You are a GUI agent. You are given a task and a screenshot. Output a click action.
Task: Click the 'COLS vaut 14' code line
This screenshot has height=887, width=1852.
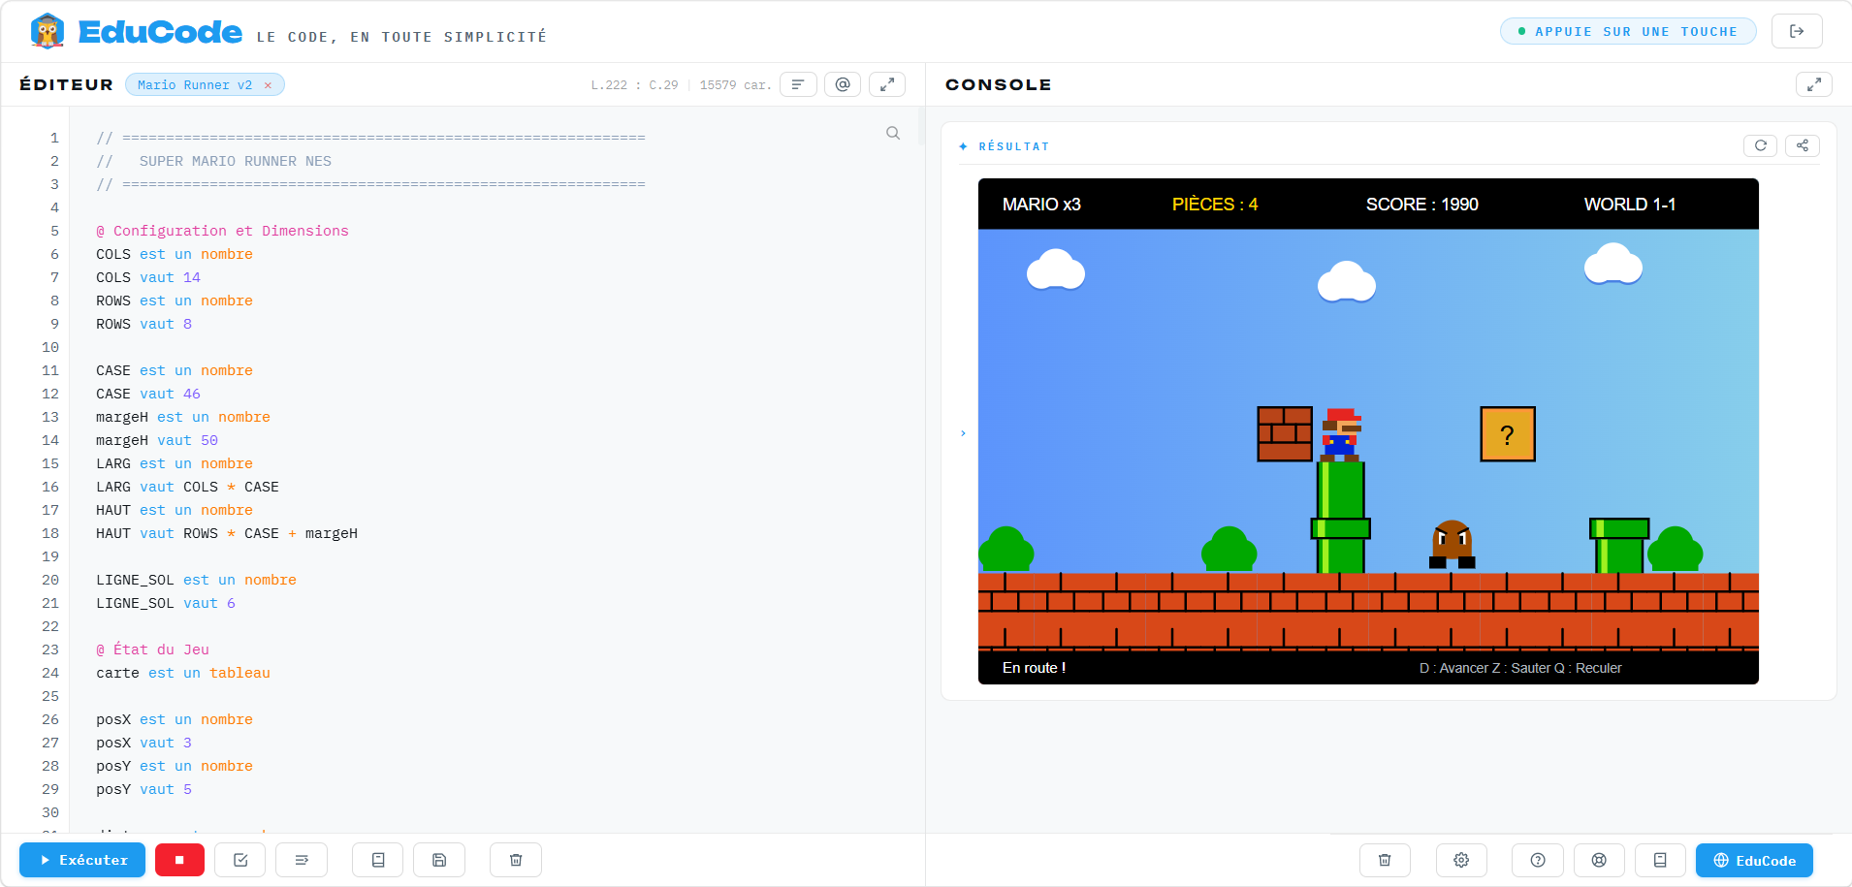point(148,277)
